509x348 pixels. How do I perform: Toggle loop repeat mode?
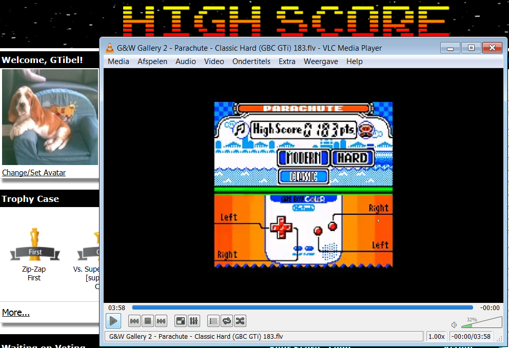point(227,321)
